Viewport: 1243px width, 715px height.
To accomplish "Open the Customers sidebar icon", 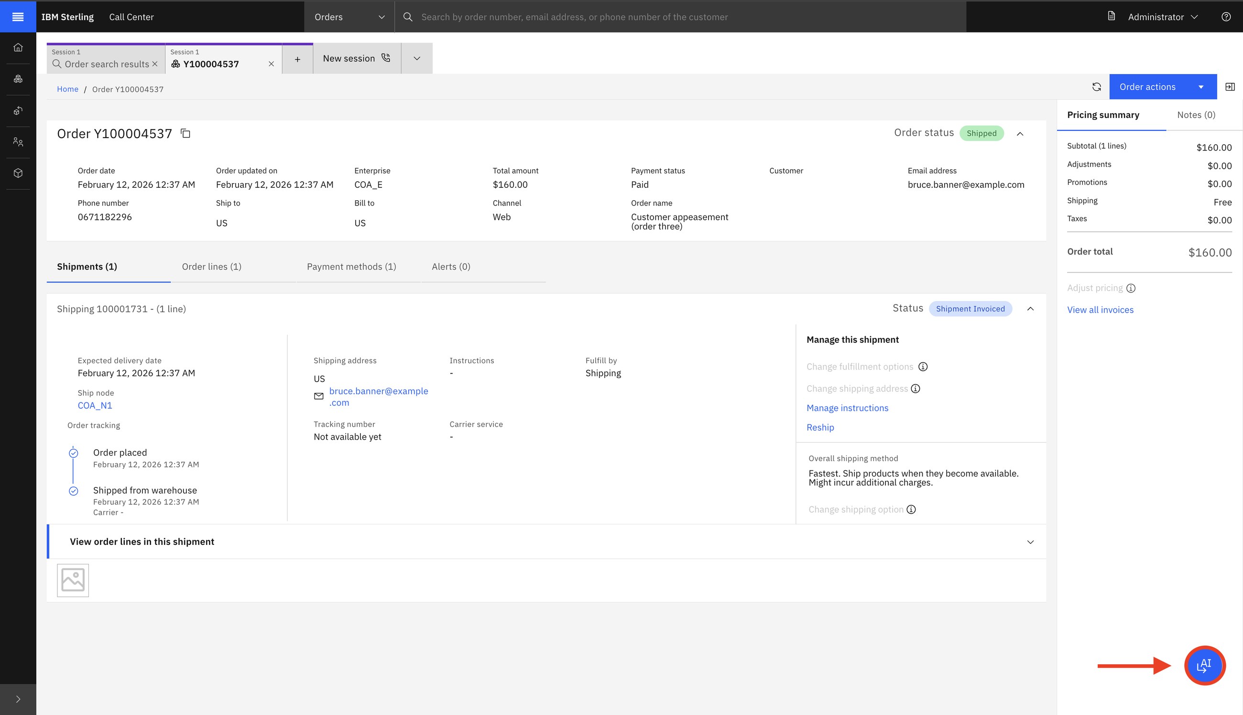I will [18, 142].
